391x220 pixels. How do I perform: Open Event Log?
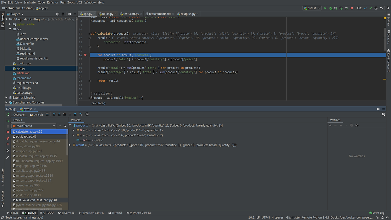click(376, 213)
